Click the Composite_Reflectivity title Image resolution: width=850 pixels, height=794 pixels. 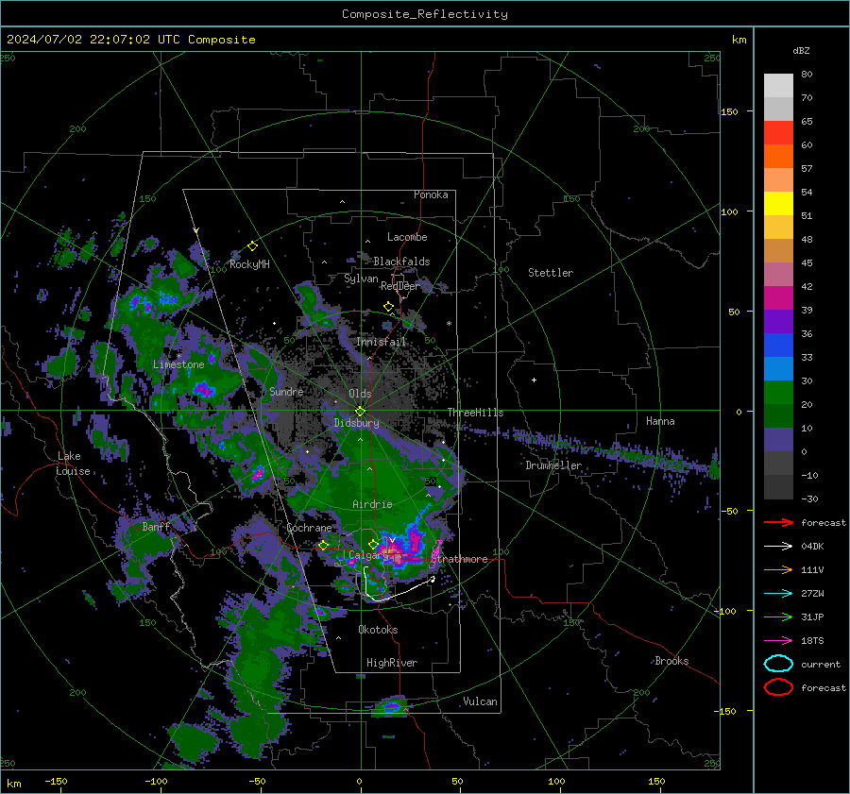pos(424,14)
